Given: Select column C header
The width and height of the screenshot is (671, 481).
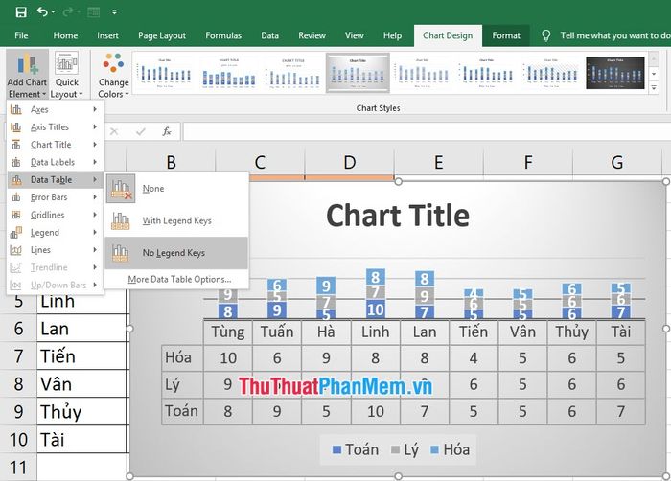Looking at the screenshot, I should point(260,162).
